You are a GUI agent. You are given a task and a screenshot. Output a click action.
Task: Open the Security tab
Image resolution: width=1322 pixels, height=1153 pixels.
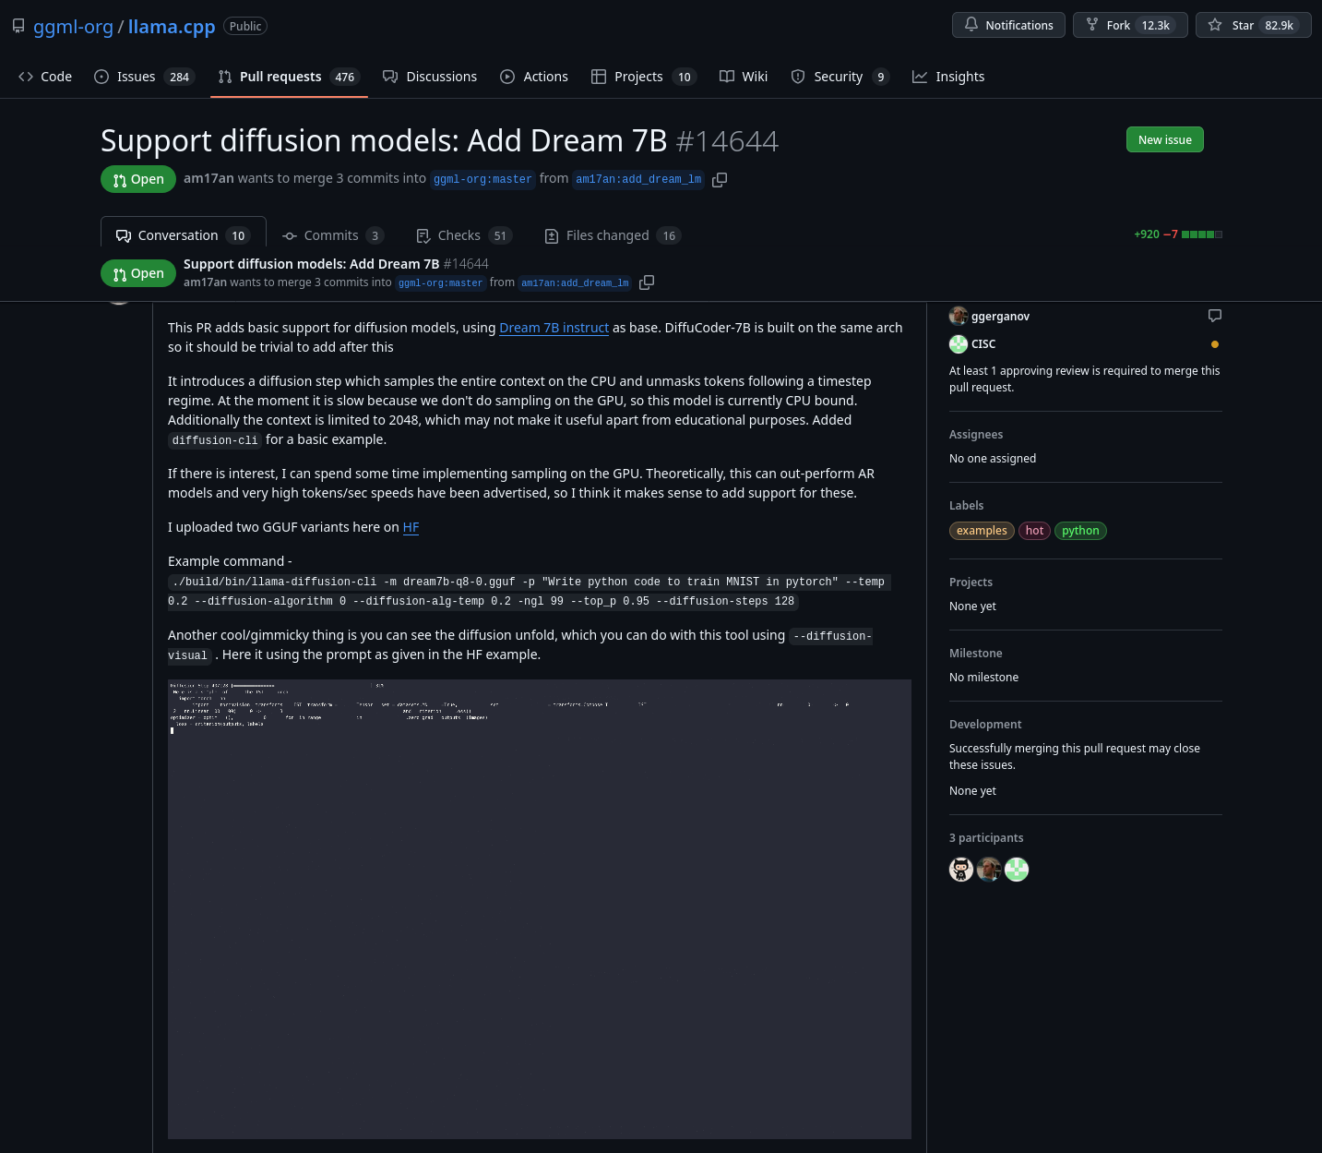tap(840, 77)
